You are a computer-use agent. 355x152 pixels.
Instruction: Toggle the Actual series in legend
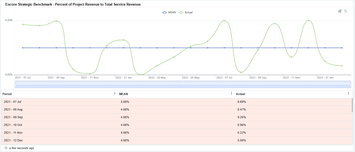[186, 12]
